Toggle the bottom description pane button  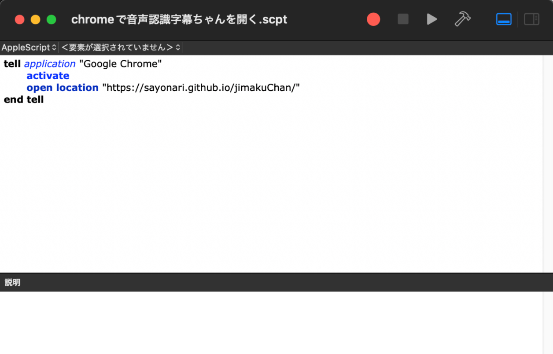(x=504, y=19)
